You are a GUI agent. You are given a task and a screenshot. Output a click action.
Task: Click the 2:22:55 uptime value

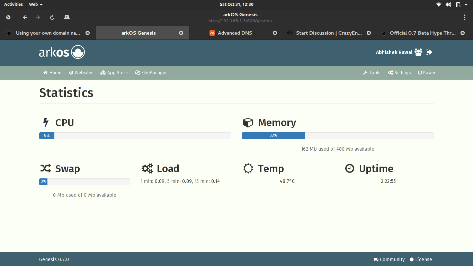388,181
